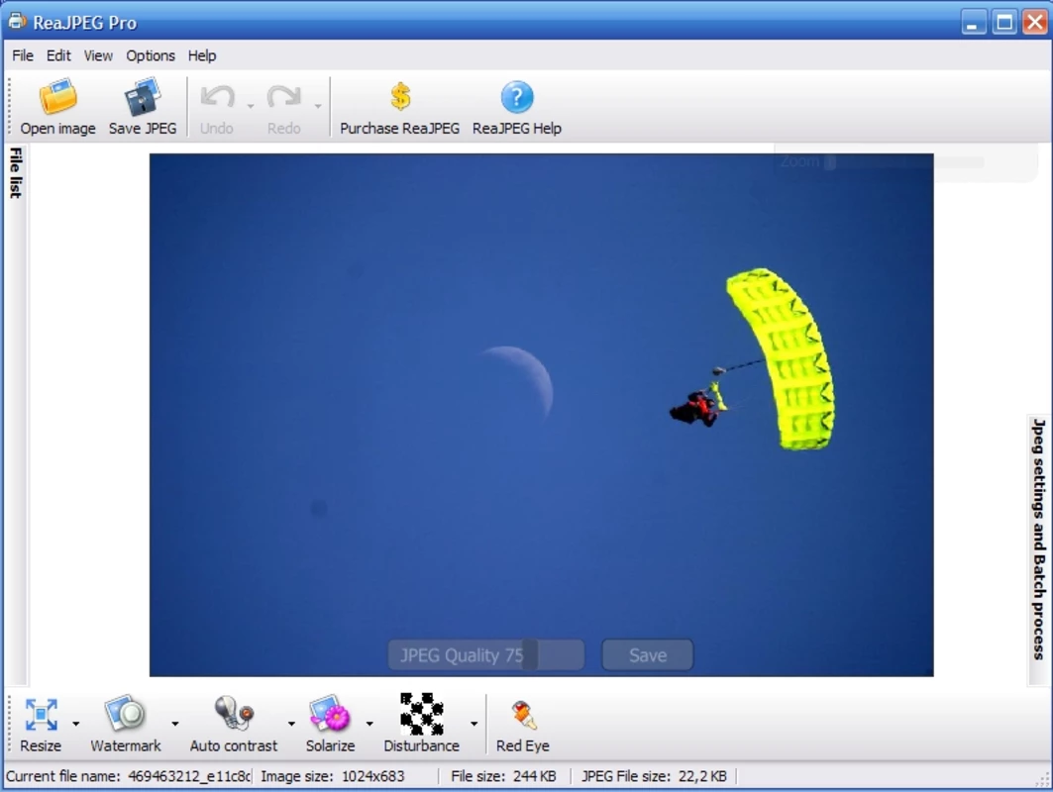Save JPEG using the floppy disk icon

tap(143, 107)
